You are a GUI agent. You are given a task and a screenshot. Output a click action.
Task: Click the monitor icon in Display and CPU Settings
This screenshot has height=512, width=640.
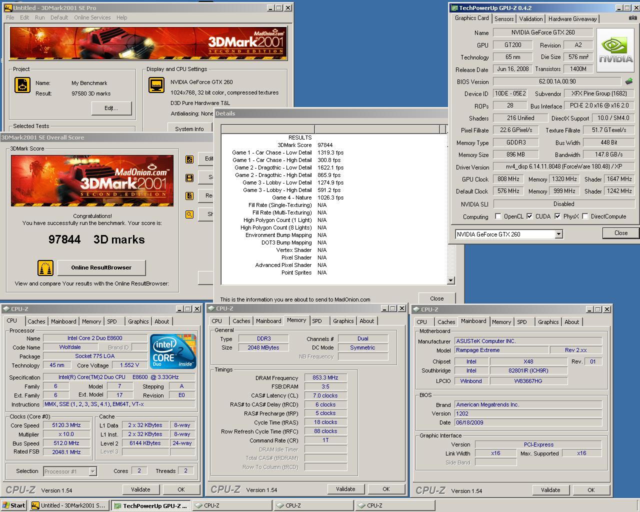point(156,85)
